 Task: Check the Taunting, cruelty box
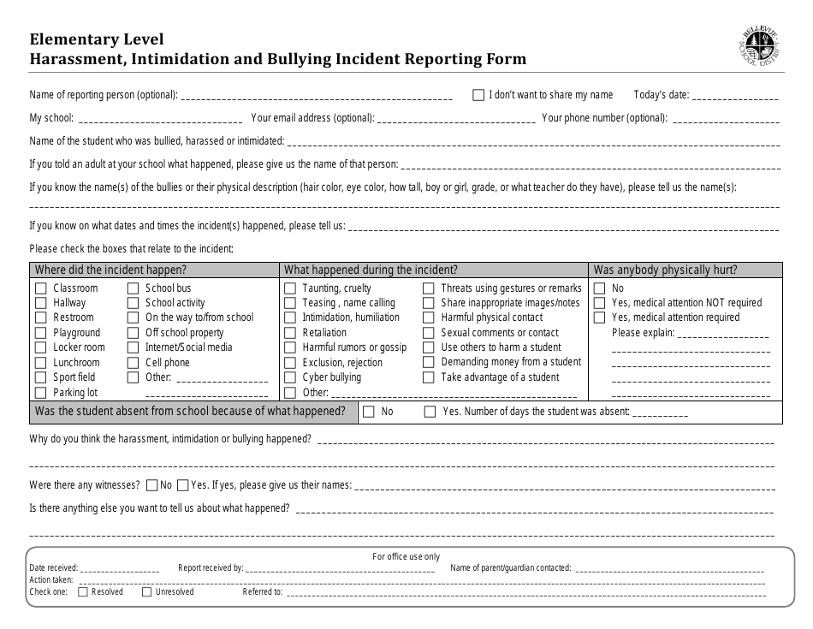290,288
